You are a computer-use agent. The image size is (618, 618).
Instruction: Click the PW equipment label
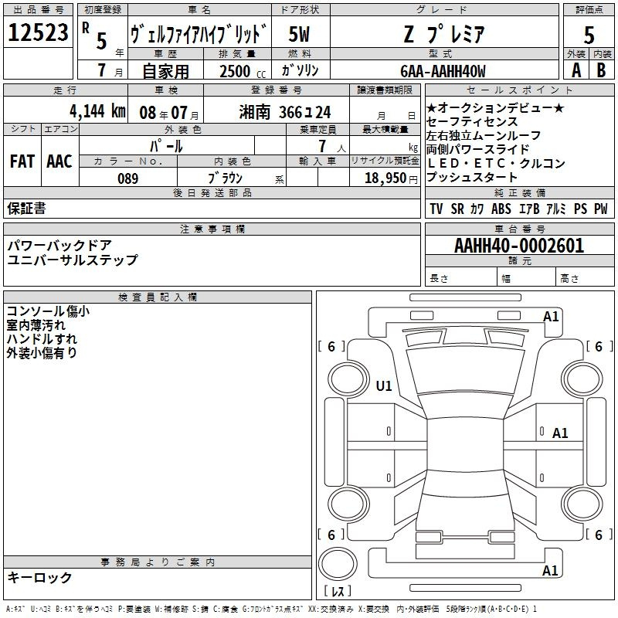[601, 209]
